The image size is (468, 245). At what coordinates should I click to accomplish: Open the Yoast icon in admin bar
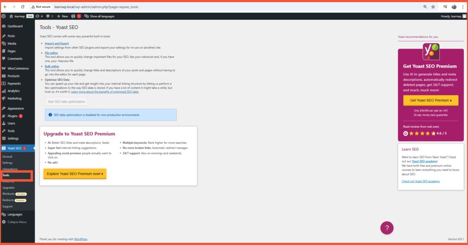pos(73,16)
